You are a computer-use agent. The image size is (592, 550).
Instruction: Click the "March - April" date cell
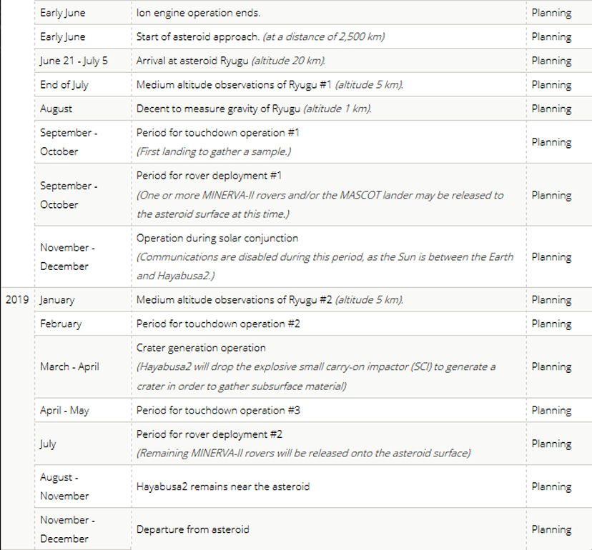[x=69, y=366]
